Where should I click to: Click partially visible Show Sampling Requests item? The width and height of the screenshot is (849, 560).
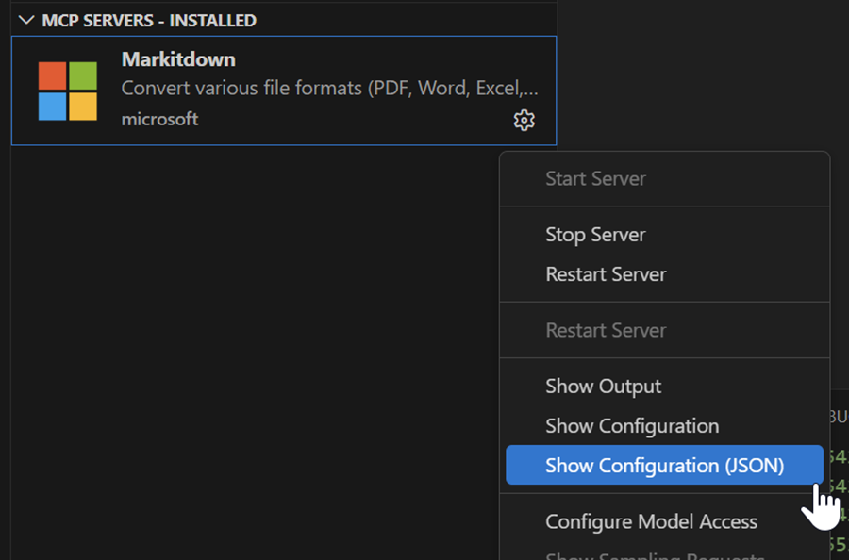(x=655, y=554)
